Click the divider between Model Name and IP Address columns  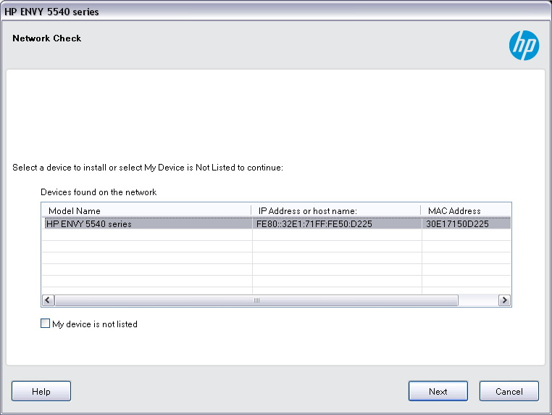point(251,211)
